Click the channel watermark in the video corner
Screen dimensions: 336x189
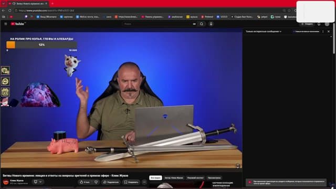(x=237, y=165)
